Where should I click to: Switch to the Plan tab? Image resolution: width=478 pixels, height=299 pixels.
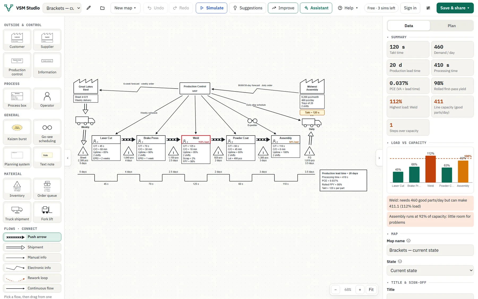click(x=451, y=26)
